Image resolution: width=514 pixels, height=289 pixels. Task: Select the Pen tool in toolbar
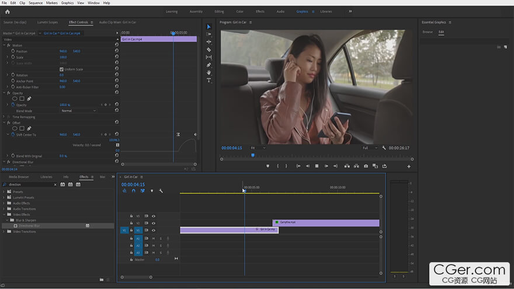209,65
